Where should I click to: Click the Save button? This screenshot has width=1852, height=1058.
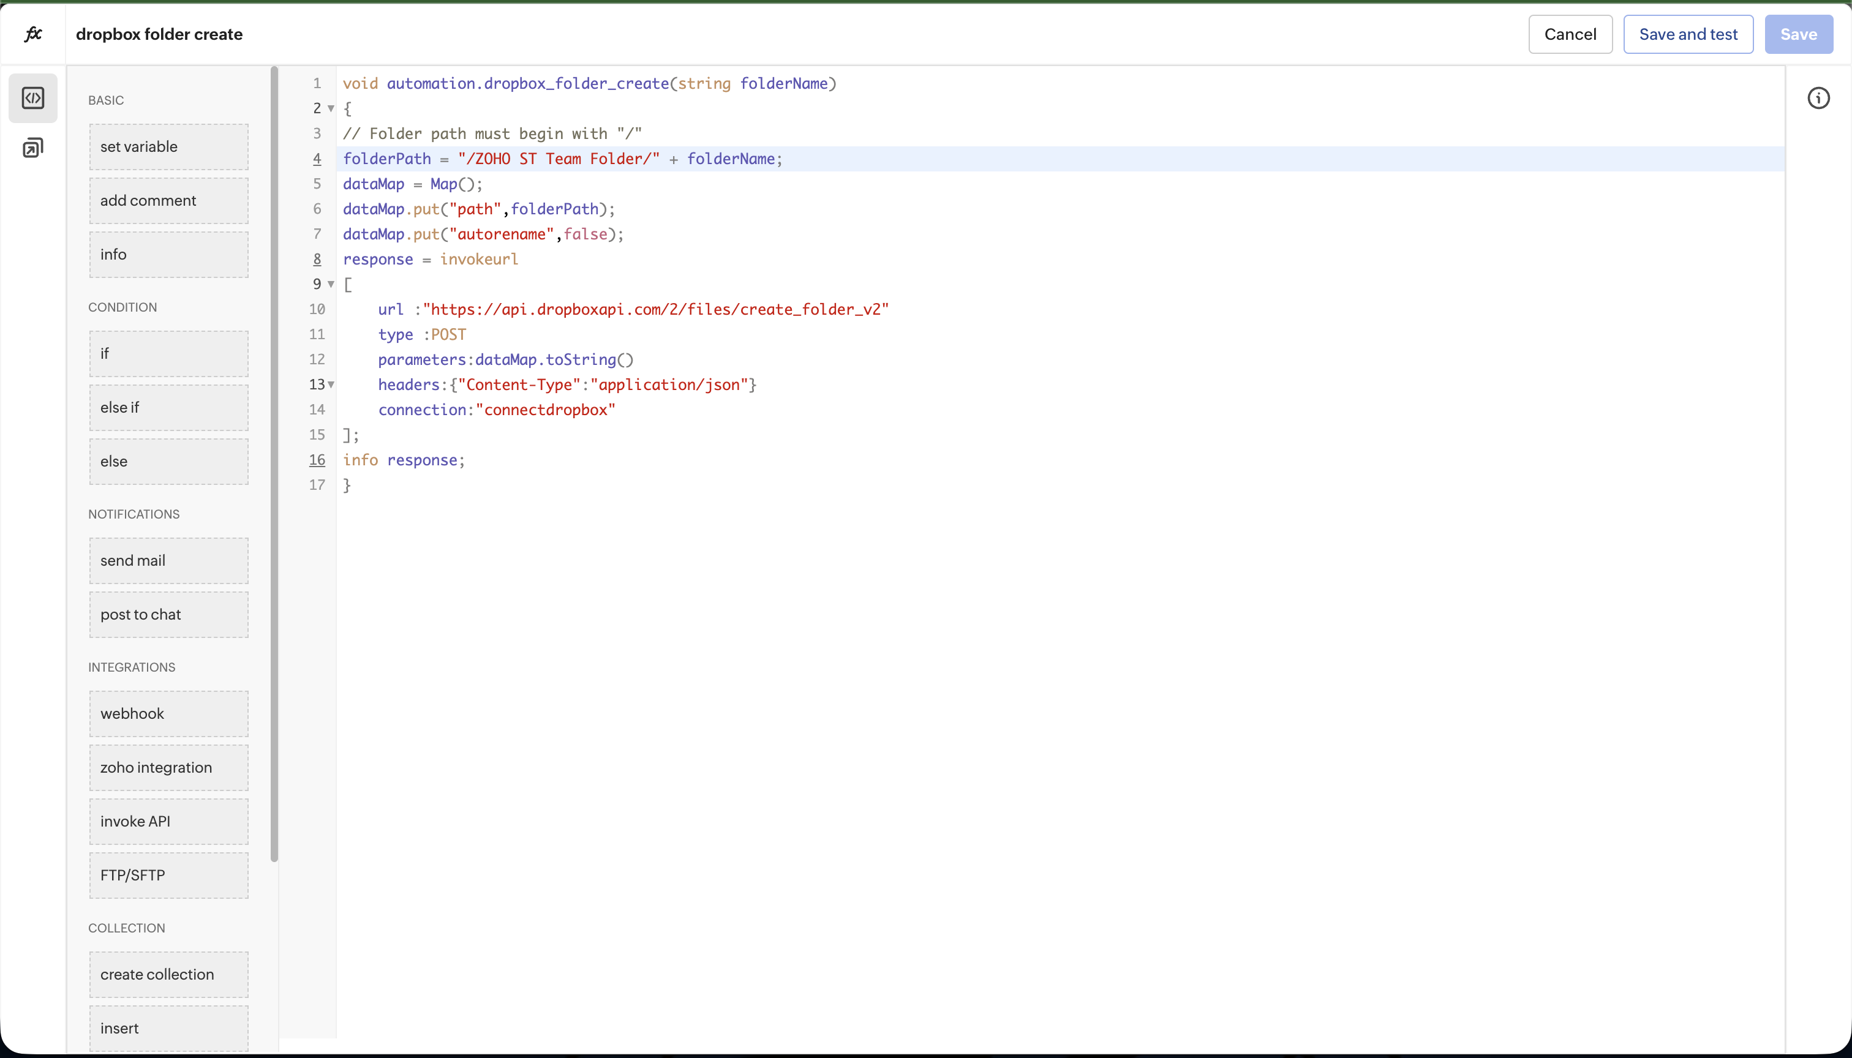1798,34
